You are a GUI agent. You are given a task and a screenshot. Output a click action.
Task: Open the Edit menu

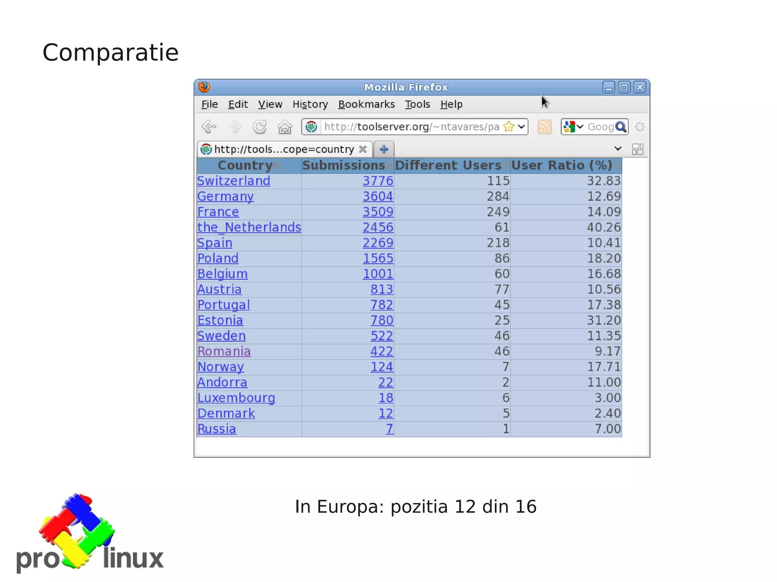coord(238,104)
